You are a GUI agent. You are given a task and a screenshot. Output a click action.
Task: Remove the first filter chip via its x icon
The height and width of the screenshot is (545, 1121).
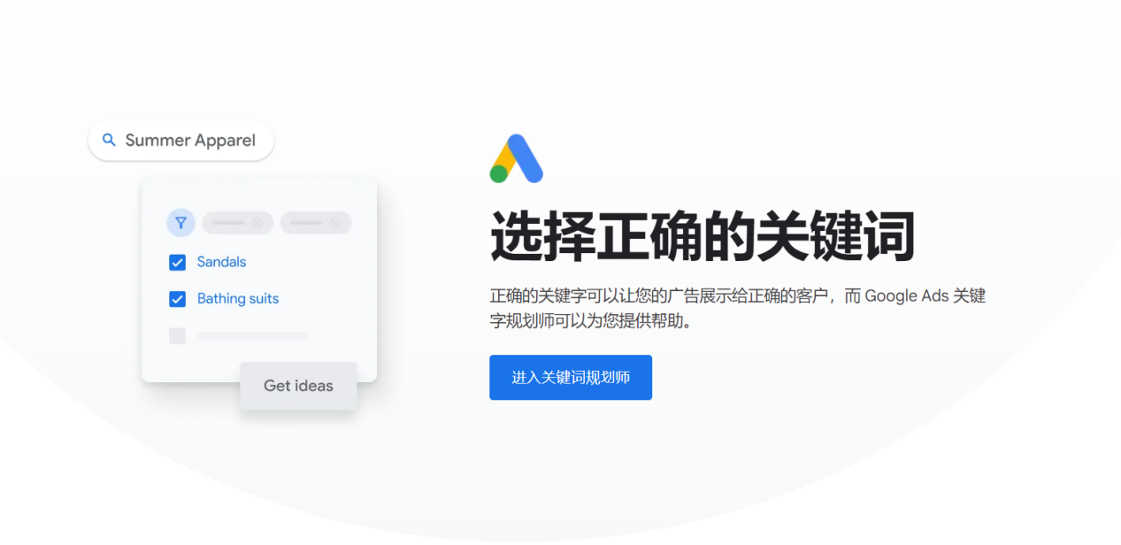tap(257, 223)
